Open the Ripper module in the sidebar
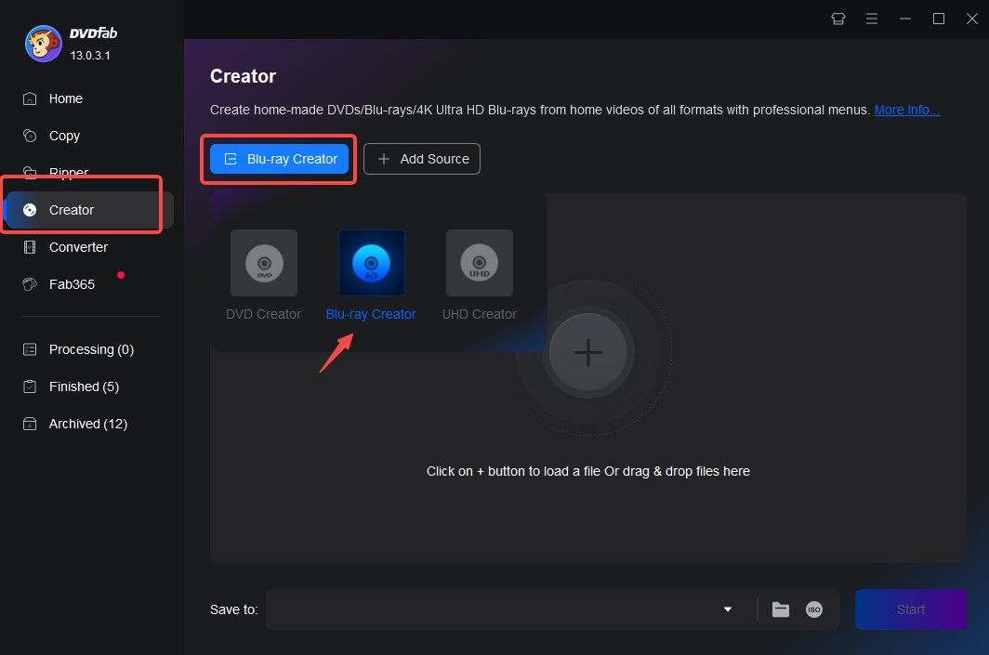This screenshot has width=989, height=655. tap(67, 173)
